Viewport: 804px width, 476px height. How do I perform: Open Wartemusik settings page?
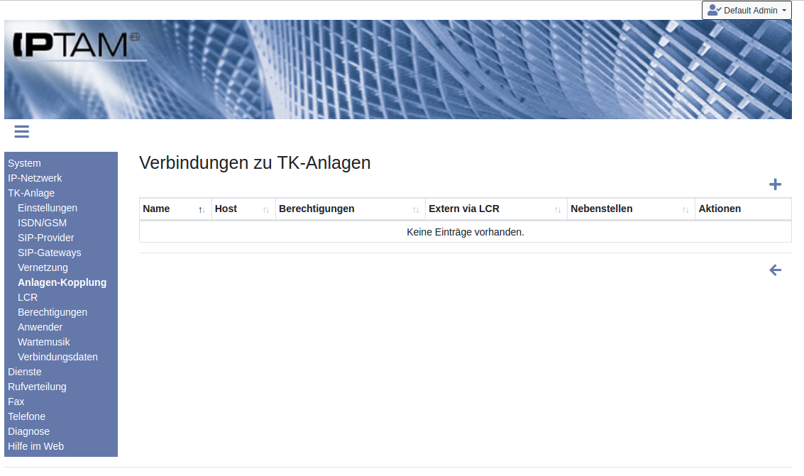[44, 342]
